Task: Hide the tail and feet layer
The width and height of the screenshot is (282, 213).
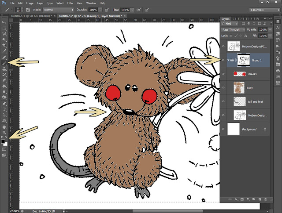Action: pyautogui.click(x=223, y=101)
